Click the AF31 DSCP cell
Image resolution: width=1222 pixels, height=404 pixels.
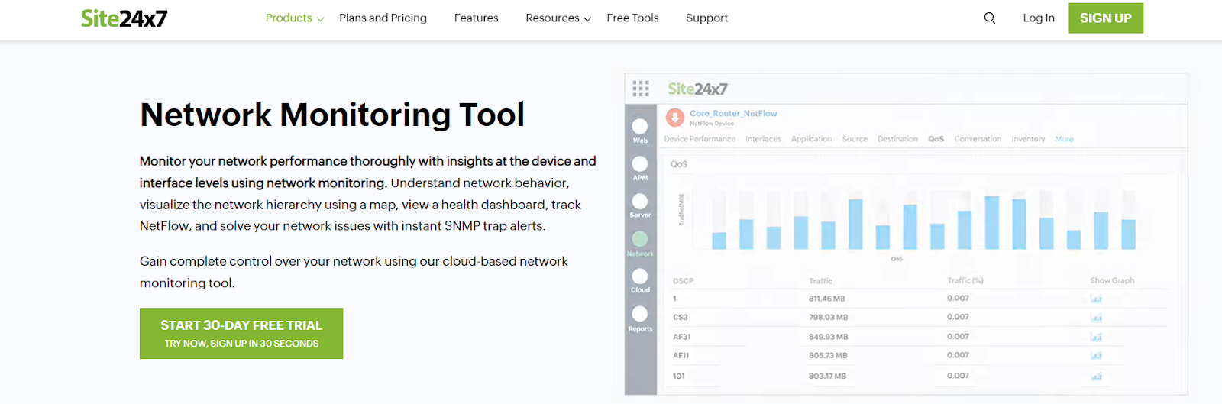(x=681, y=336)
